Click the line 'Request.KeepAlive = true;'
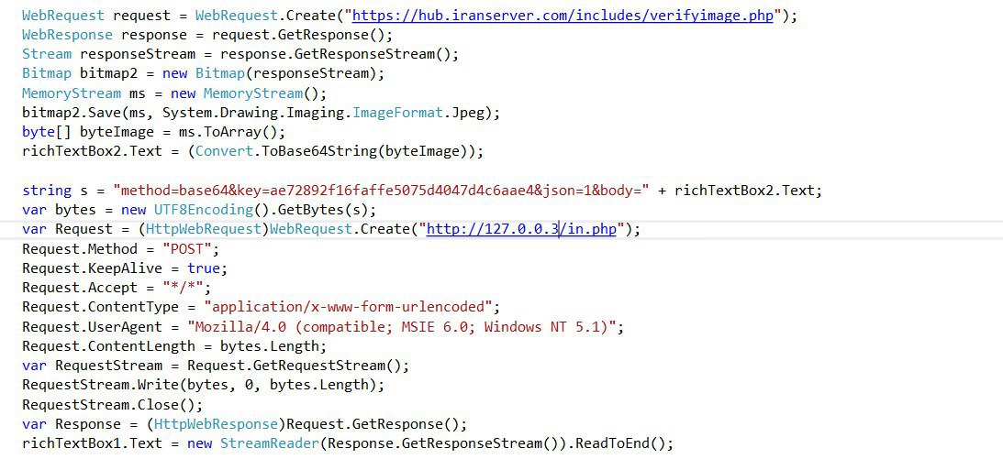This screenshot has width=1003, height=470. (125, 268)
